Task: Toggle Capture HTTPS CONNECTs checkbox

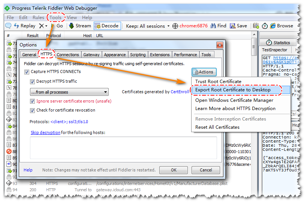Action: coord(27,72)
